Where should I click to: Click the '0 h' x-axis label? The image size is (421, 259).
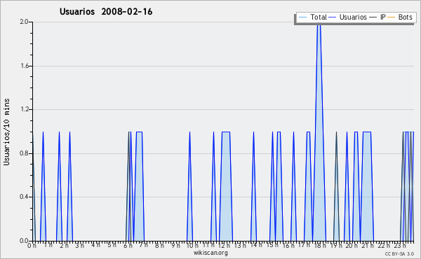(x=32, y=246)
